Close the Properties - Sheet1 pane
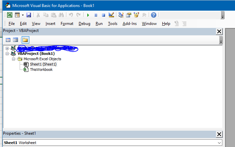235x147 pixels. (x=219, y=134)
